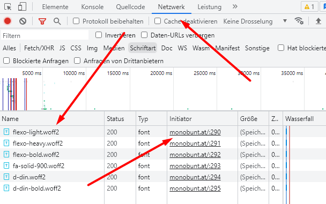Click font file icon of d-din.woff2
This screenshot has height=204, width=326.
6,177
